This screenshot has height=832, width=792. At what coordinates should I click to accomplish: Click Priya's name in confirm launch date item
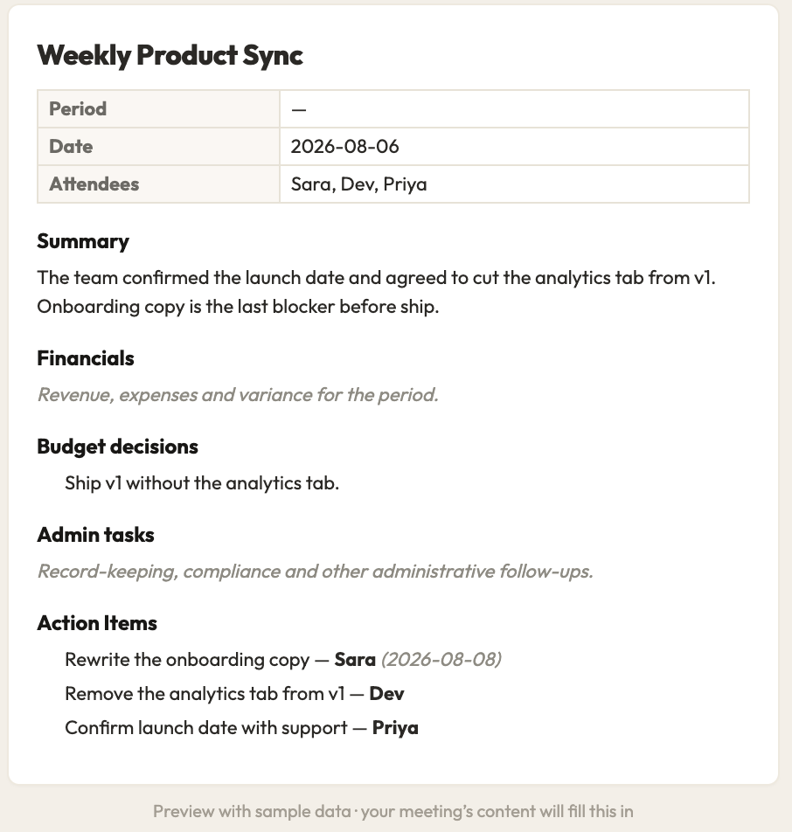(395, 728)
